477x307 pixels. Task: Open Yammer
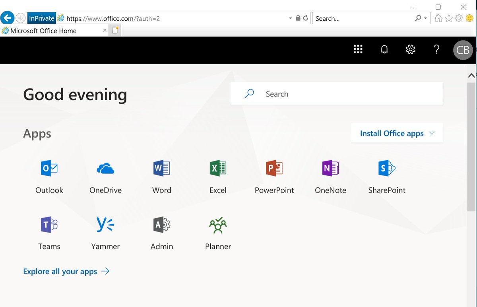tap(105, 231)
